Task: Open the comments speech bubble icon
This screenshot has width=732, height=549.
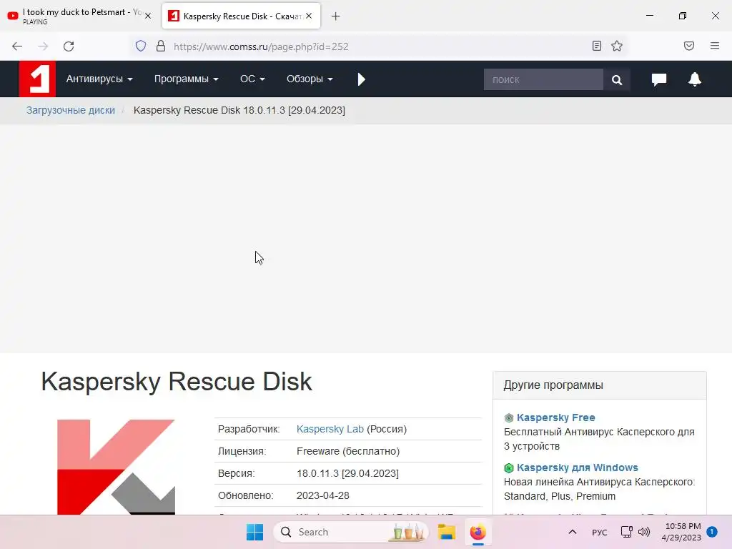Action: click(658, 79)
